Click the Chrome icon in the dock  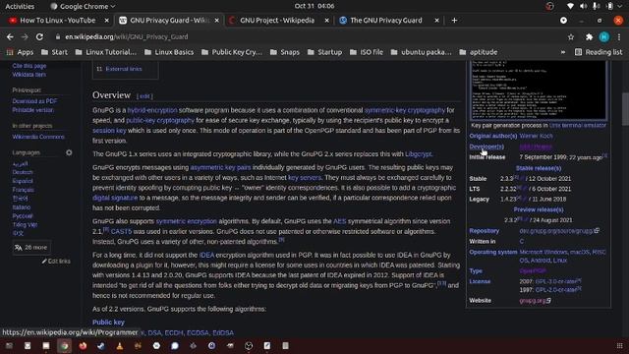click(x=64, y=346)
